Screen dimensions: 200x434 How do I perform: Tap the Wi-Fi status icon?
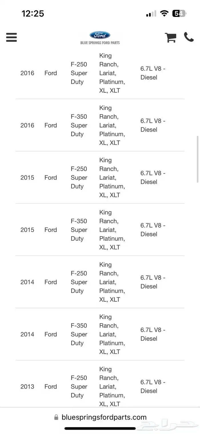click(x=164, y=13)
